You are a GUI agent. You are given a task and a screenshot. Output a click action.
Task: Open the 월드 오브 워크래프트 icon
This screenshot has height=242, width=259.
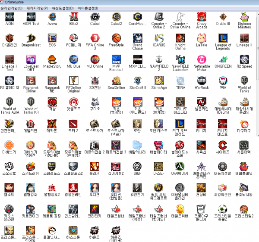(158, 188)
